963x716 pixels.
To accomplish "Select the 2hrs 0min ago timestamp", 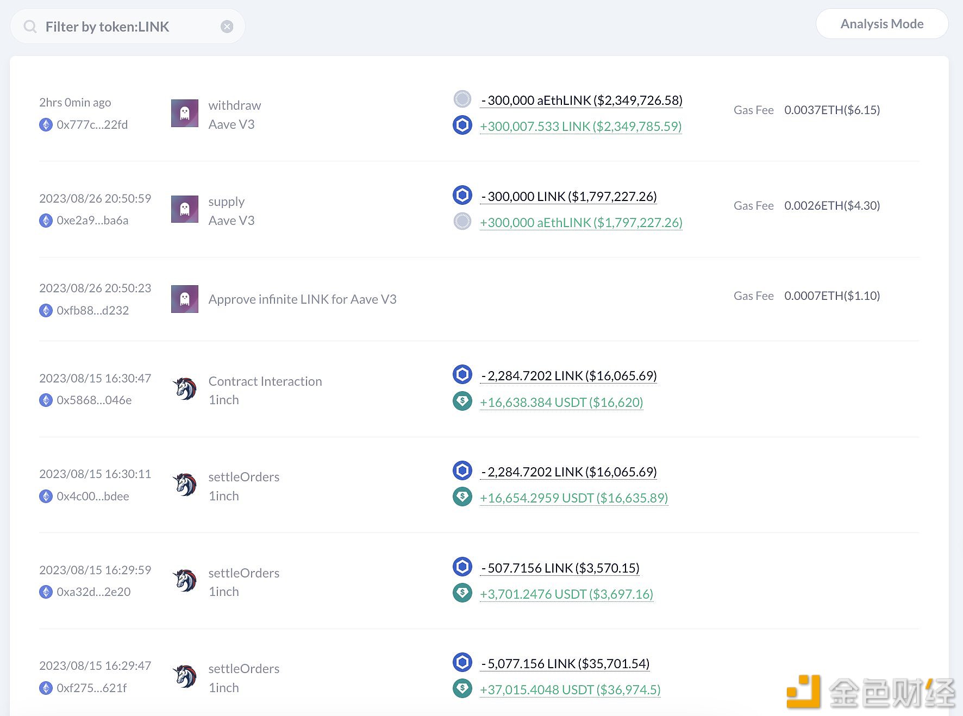I will coord(75,103).
